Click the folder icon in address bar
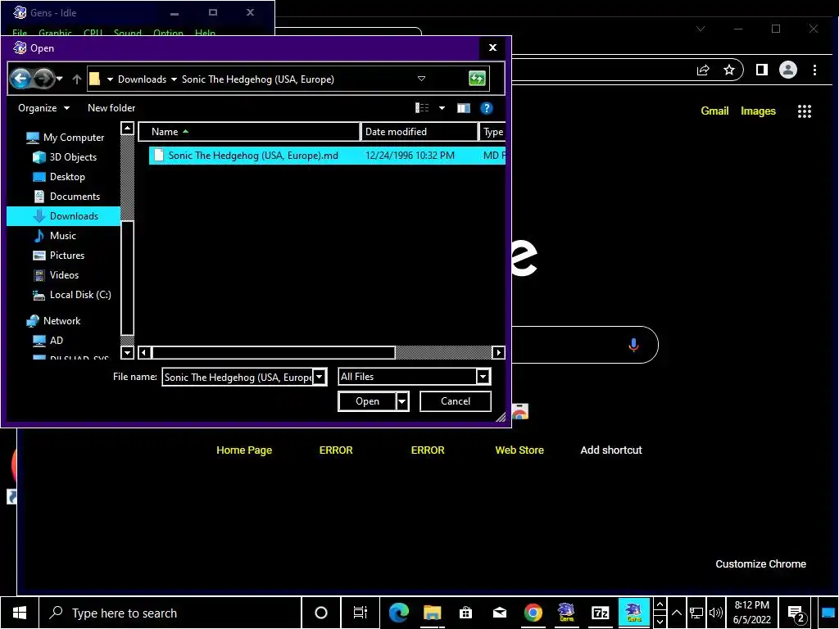The height and width of the screenshot is (629, 839). pyautogui.click(x=95, y=79)
